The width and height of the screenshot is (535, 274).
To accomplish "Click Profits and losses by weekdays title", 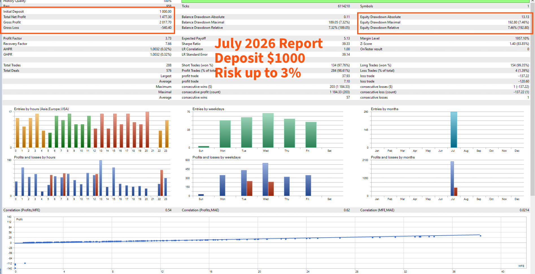I will (x=217, y=157).
